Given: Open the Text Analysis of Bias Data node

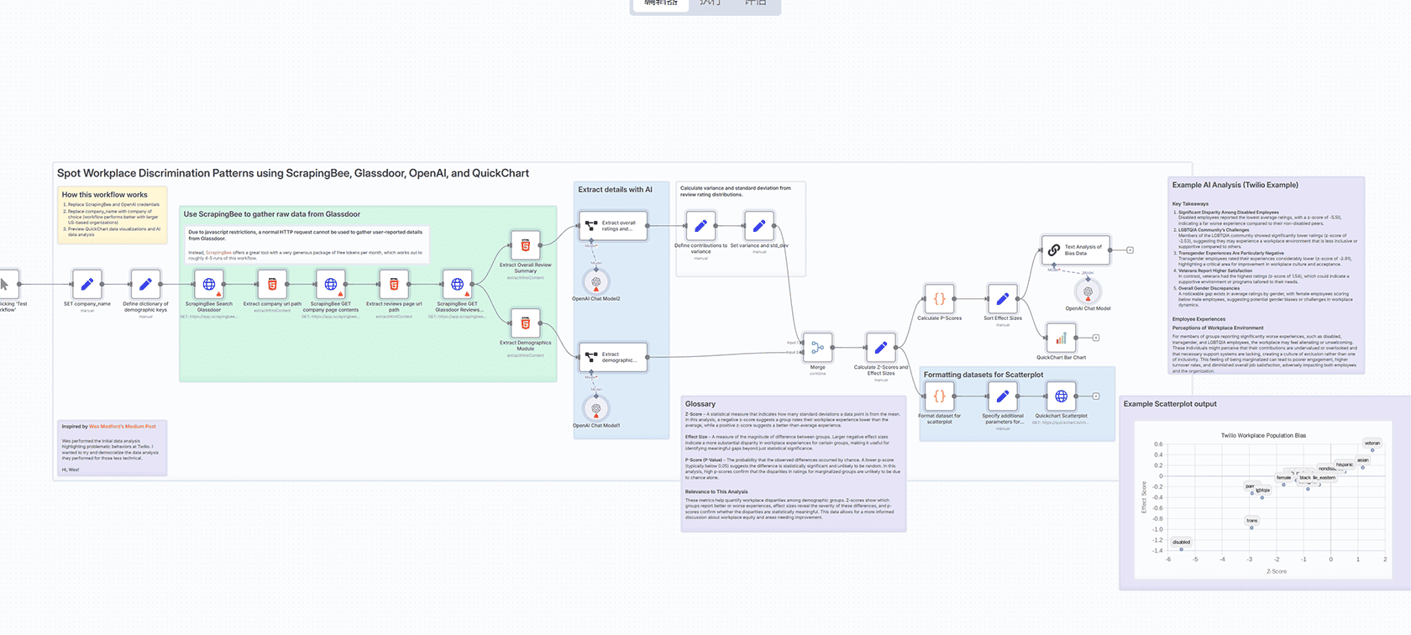Looking at the screenshot, I should tap(1076, 249).
